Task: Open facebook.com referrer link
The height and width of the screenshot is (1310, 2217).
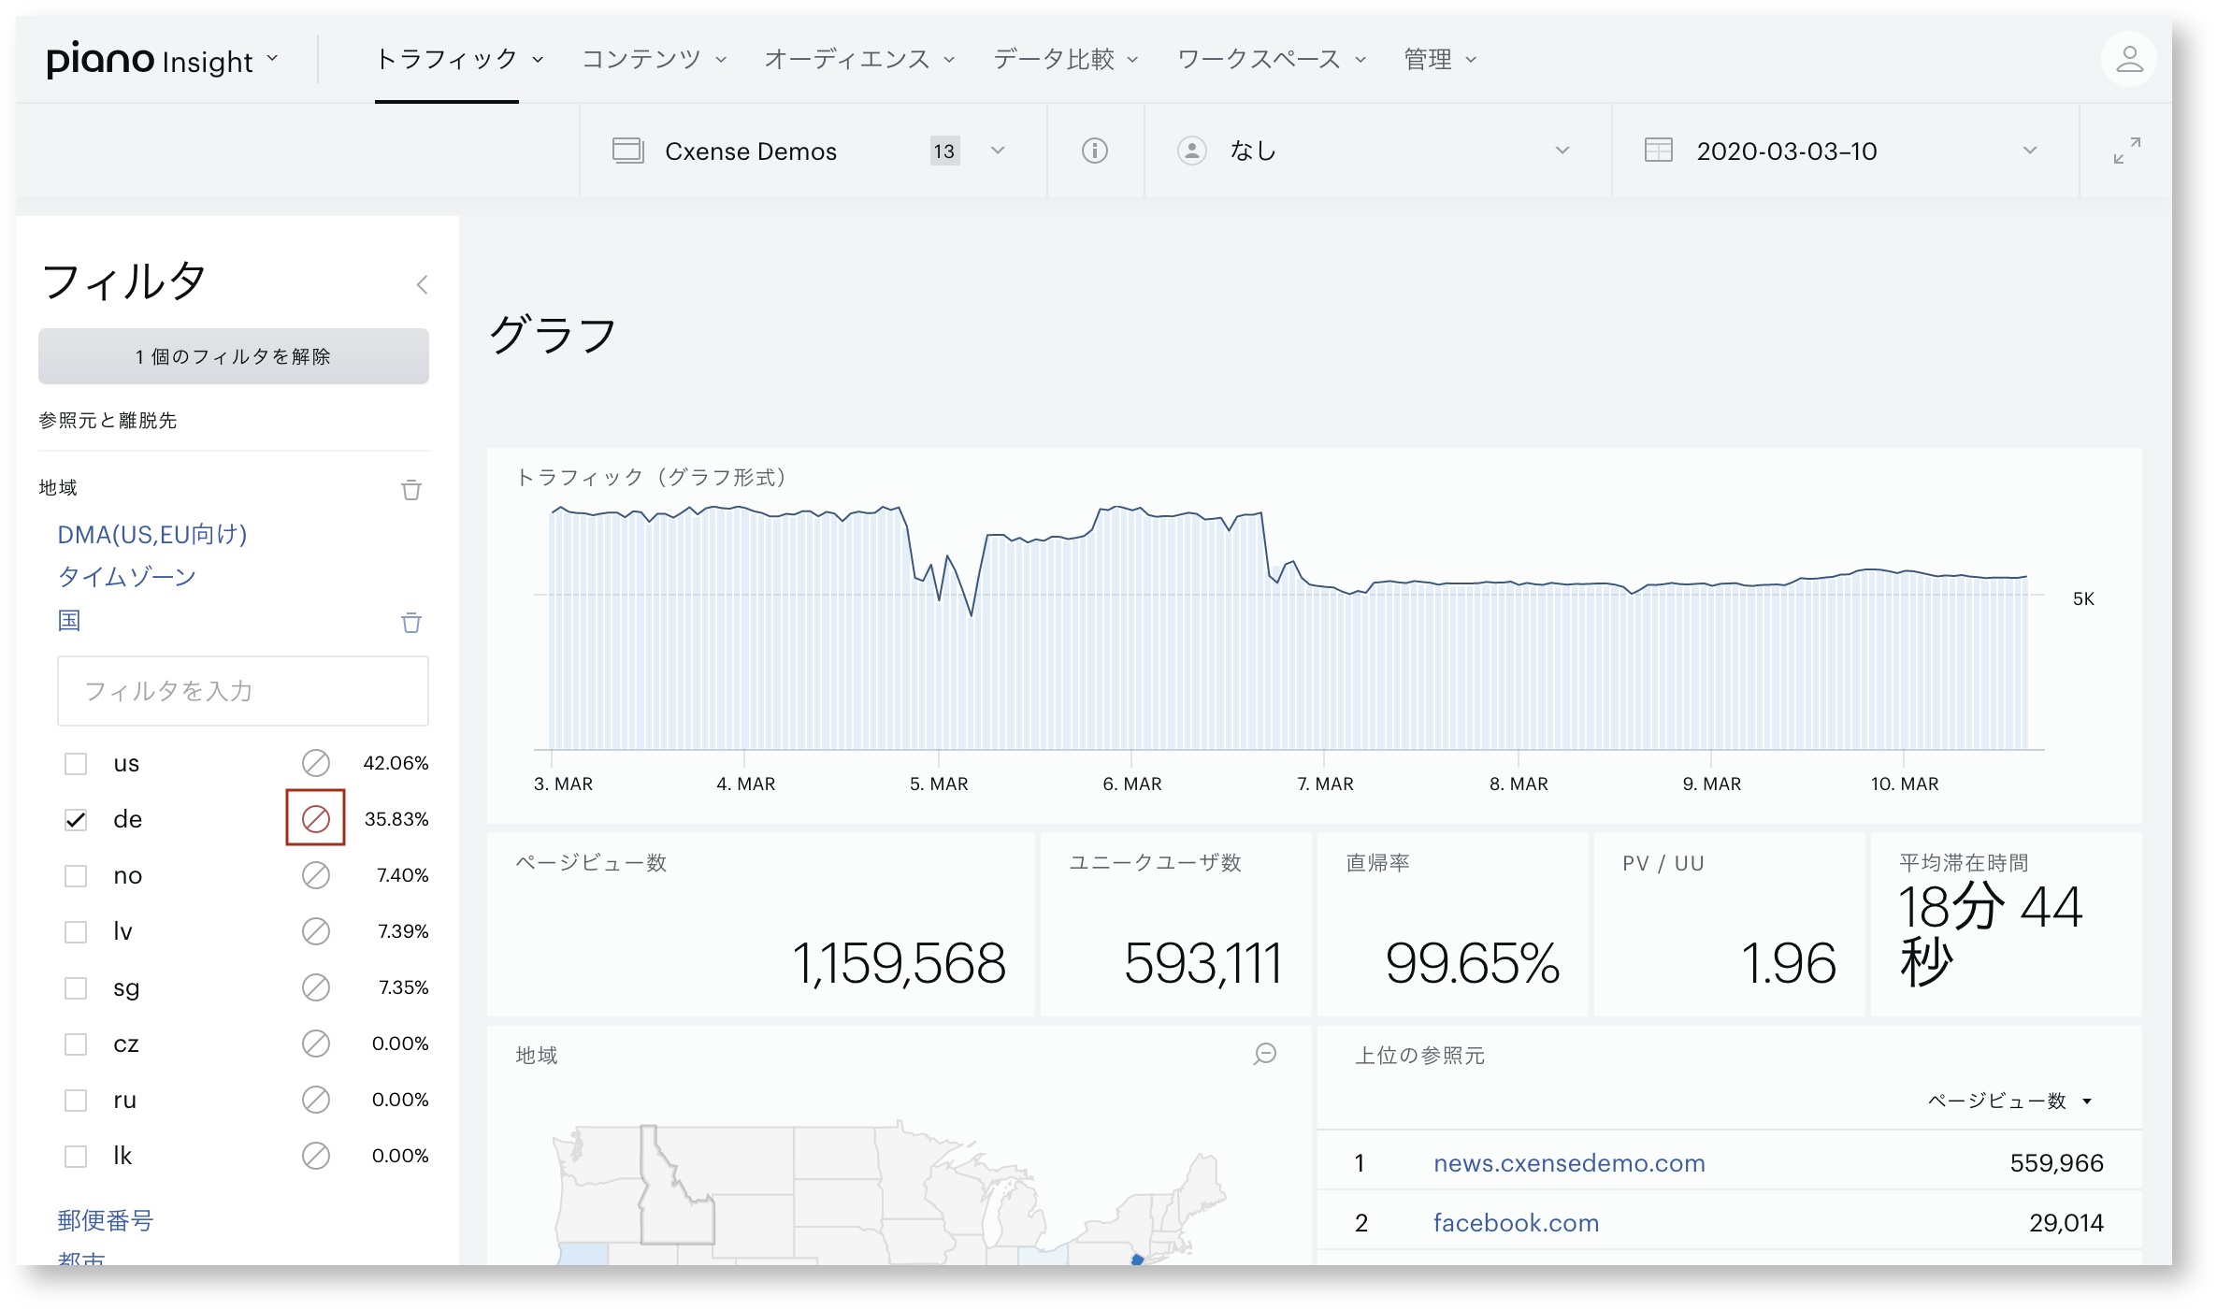Action: coord(1516,1222)
